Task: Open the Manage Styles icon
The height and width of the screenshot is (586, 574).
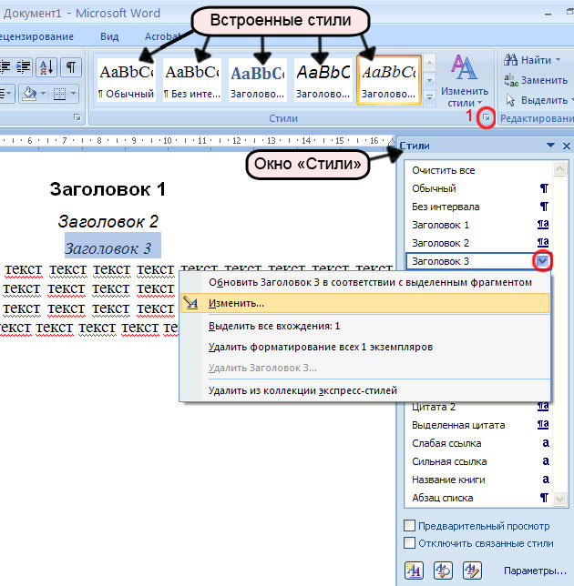Action: coord(471,571)
